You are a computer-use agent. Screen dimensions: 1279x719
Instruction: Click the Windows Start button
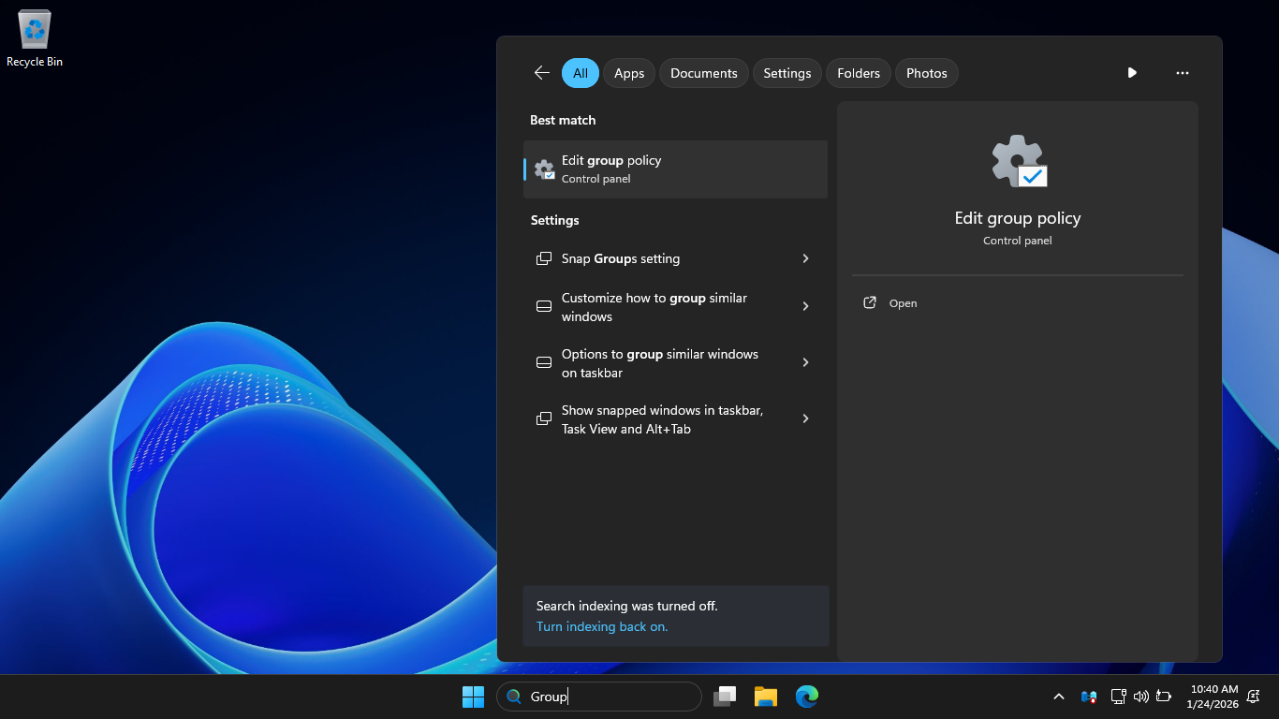click(x=473, y=697)
